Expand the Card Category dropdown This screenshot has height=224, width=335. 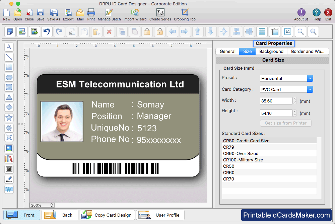point(310,89)
